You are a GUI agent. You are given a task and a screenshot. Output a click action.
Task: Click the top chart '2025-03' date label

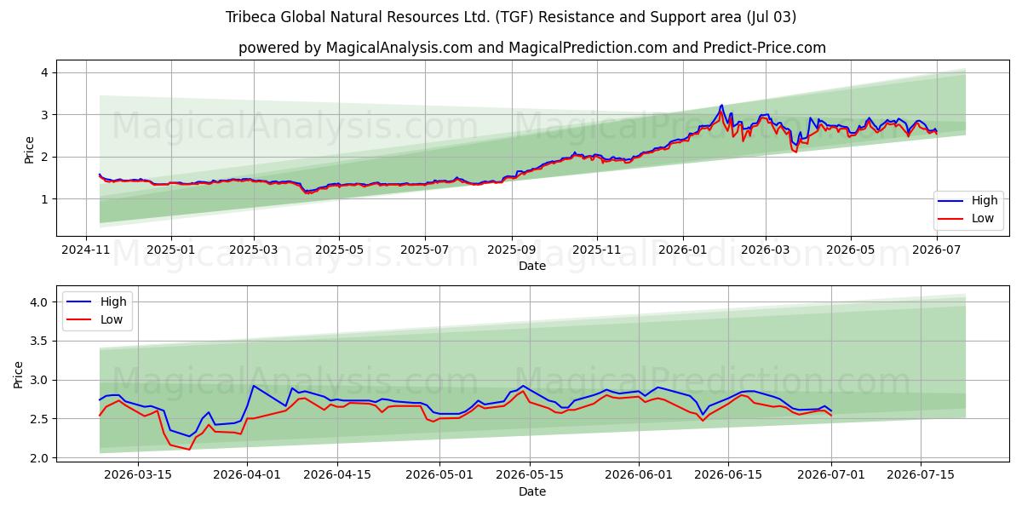coord(254,250)
